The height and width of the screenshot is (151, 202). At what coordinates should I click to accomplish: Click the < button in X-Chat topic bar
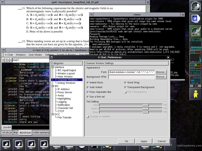[8, 60]
